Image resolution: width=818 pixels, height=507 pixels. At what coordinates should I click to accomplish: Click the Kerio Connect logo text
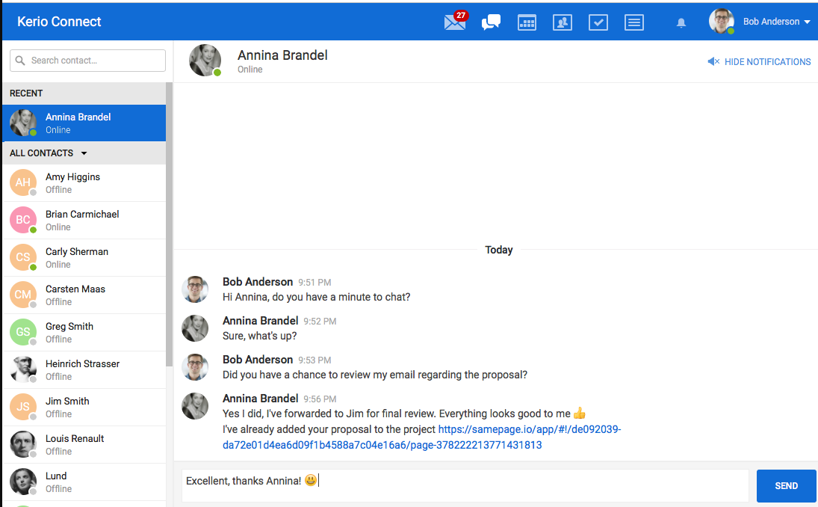(59, 22)
